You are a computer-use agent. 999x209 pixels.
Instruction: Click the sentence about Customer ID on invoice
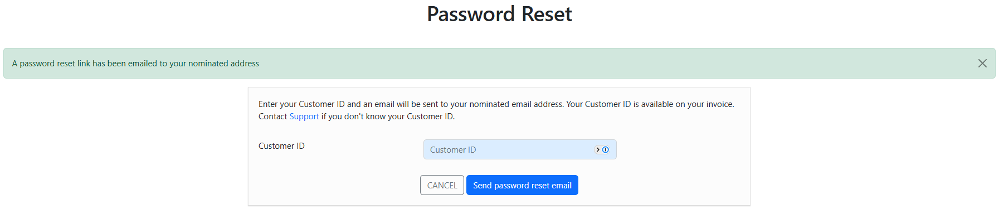(650, 104)
